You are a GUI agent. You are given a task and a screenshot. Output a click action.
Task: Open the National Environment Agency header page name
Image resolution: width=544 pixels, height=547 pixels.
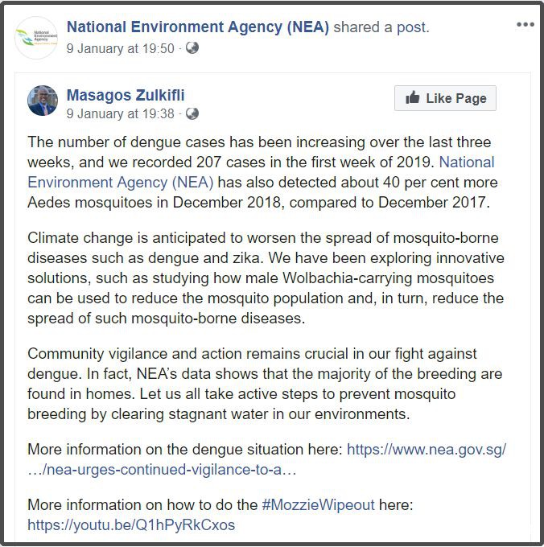[x=197, y=27]
